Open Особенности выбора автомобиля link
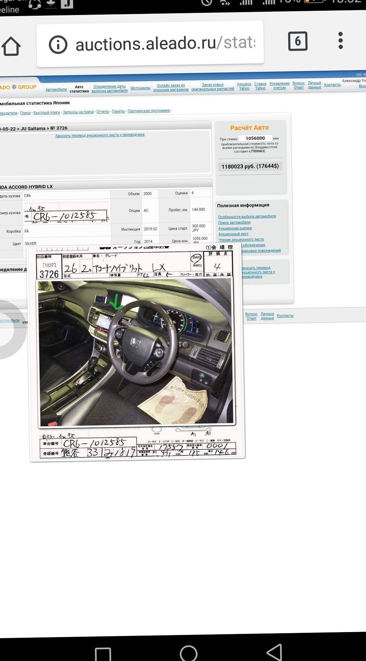 click(x=247, y=217)
